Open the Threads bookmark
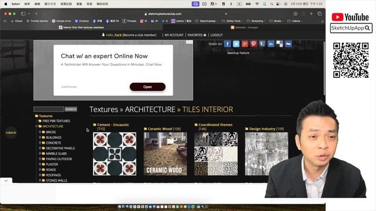 pyautogui.click(x=129, y=21)
